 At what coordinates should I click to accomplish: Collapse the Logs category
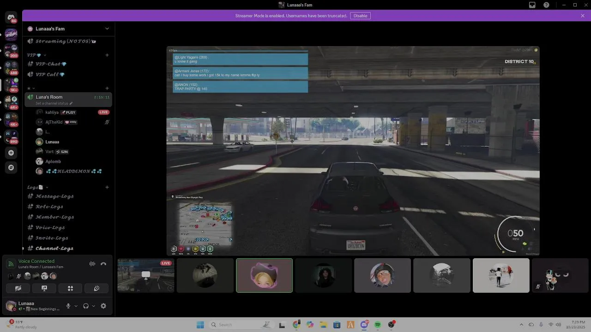37,187
